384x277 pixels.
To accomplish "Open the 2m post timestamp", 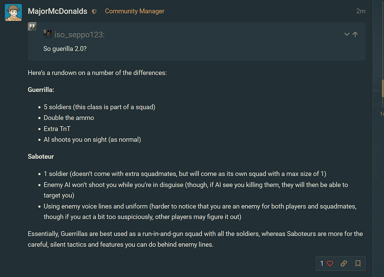I will click(x=361, y=11).
